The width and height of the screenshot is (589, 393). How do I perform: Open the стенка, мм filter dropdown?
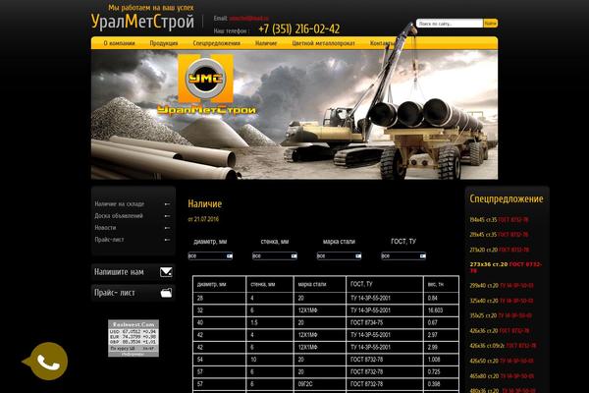click(275, 256)
